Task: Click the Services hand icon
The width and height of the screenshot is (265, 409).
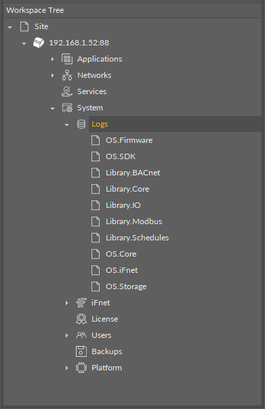Action: [x=67, y=91]
